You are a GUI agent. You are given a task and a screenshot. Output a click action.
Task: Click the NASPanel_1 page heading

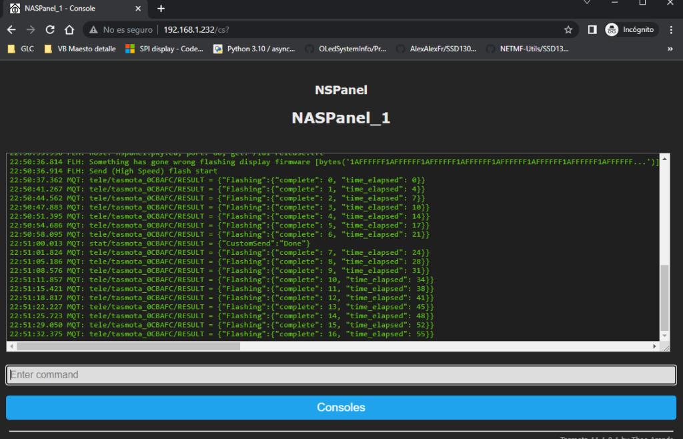[x=341, y=117]
